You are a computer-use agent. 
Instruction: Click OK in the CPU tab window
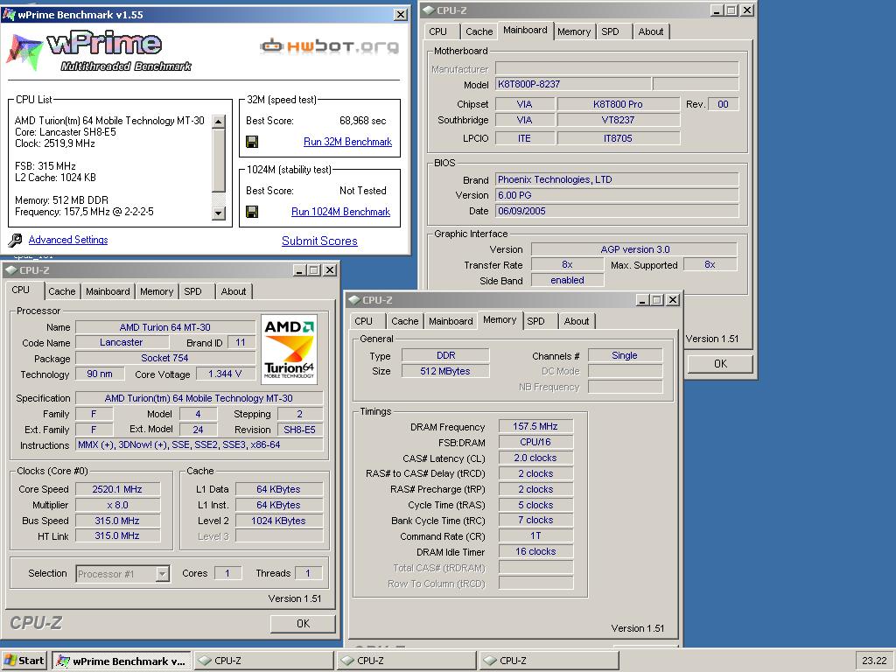[x=303, y=623]
